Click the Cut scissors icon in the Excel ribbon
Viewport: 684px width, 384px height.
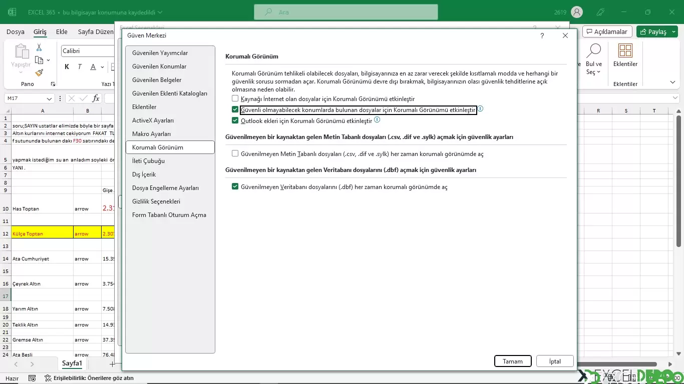click(x=39, y=47)
